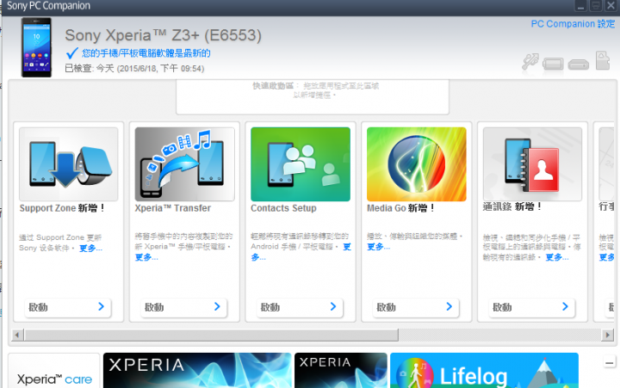The image size is (620, 388).
Task: Collapse the banner area with minus button
Action: 610,362
